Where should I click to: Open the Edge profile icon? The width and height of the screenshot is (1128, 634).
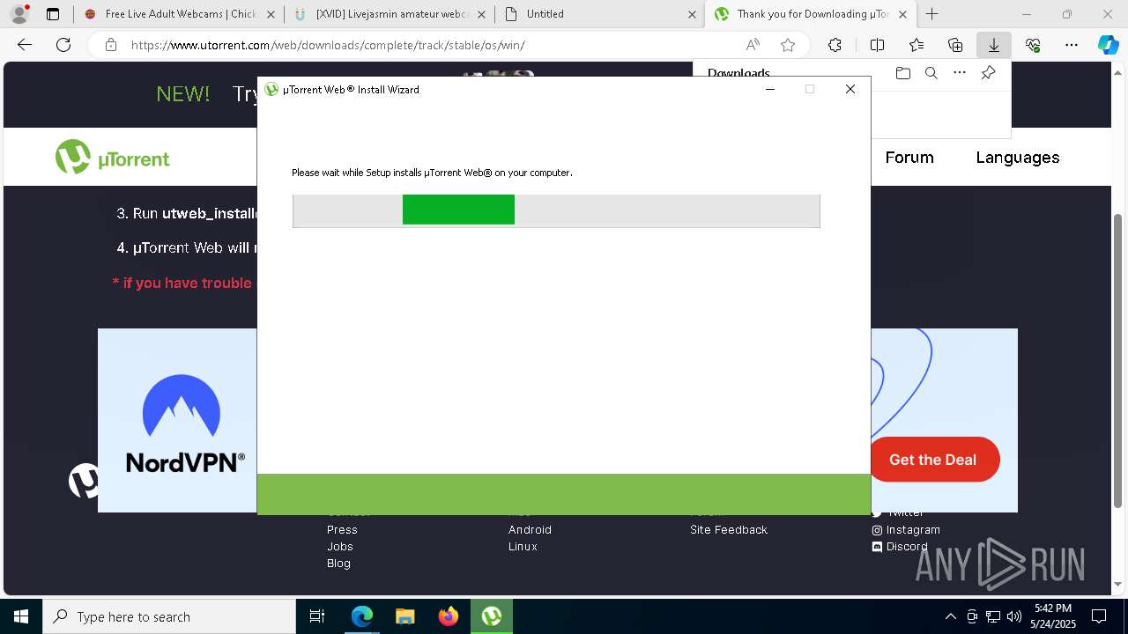(19, 14)
